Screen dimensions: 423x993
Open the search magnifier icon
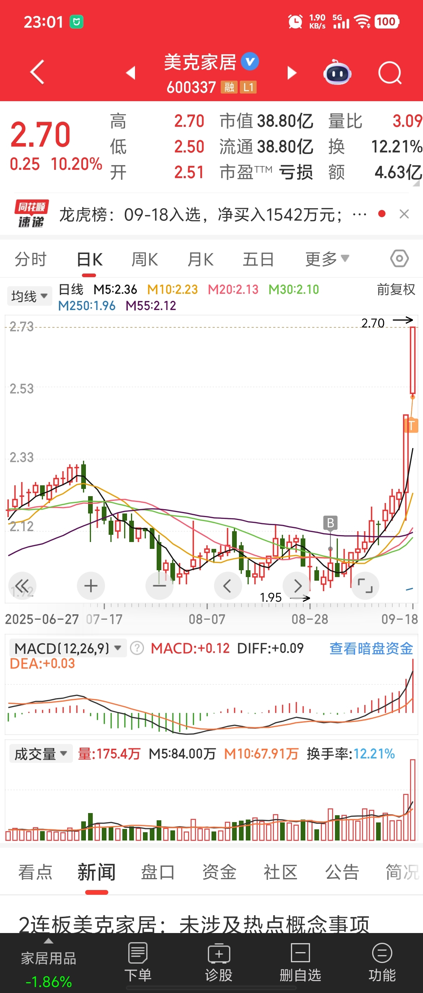(x=390, y=73)
